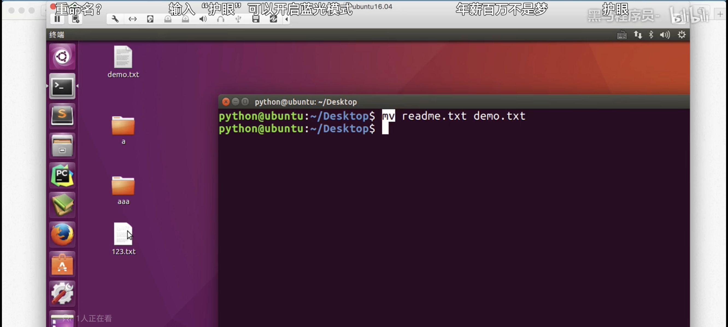The image size is (728, 327).
Task: Open Ubuntu system gear menu
Action: pyautogui.click(x=681, y=35)
